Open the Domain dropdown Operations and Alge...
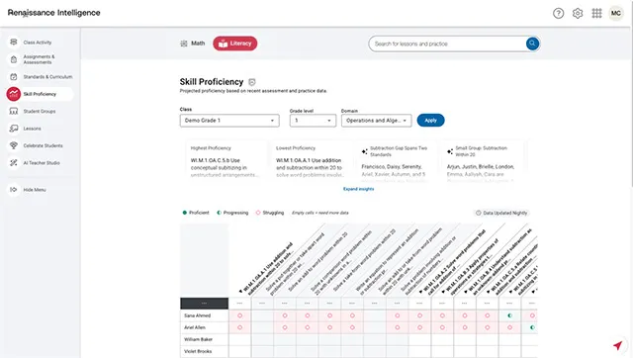 [376, 121]
